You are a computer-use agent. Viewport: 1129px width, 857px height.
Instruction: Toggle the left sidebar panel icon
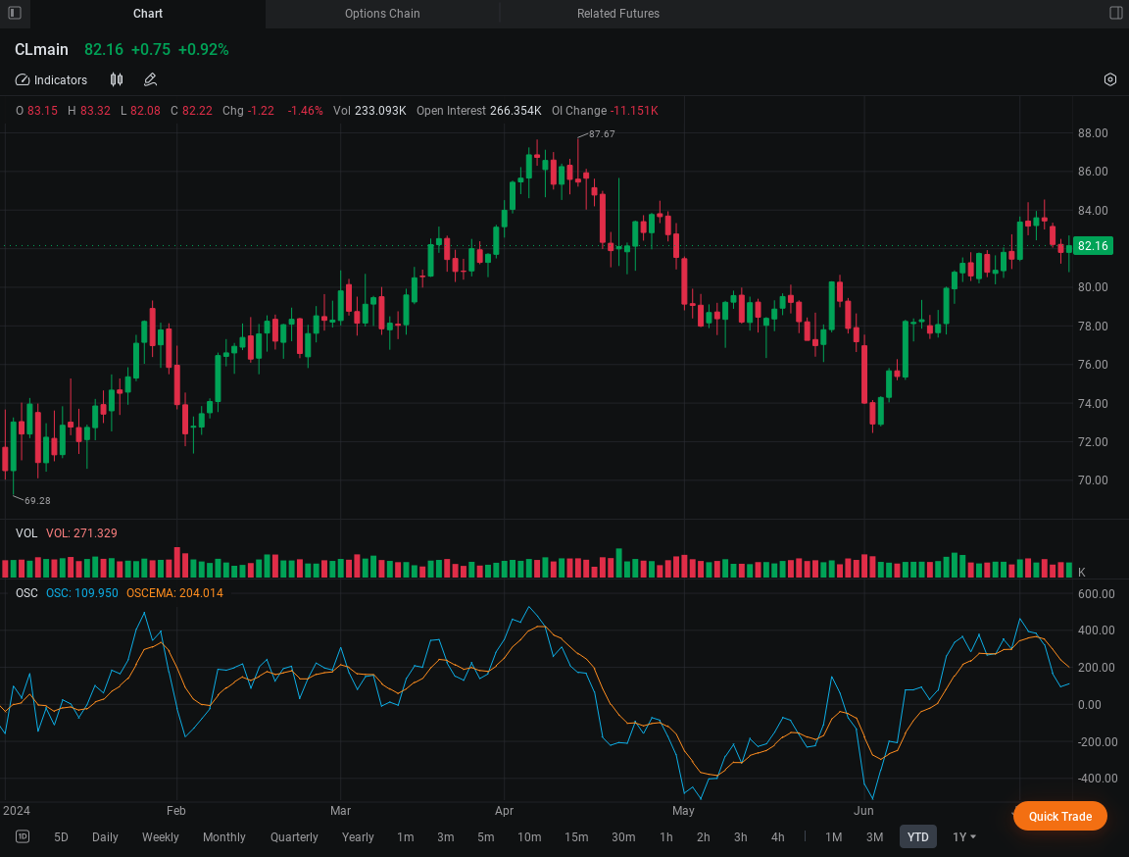pos(15,13)
